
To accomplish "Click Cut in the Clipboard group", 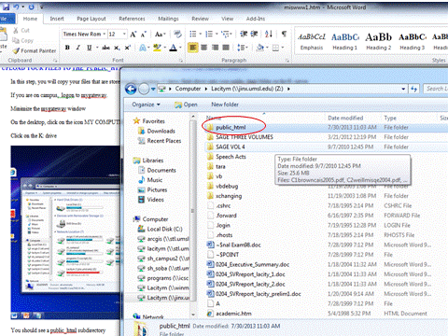I will pos(21,31).
